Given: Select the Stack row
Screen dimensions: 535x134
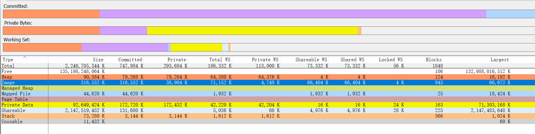Looking at the screenshot, I should 267,116.
